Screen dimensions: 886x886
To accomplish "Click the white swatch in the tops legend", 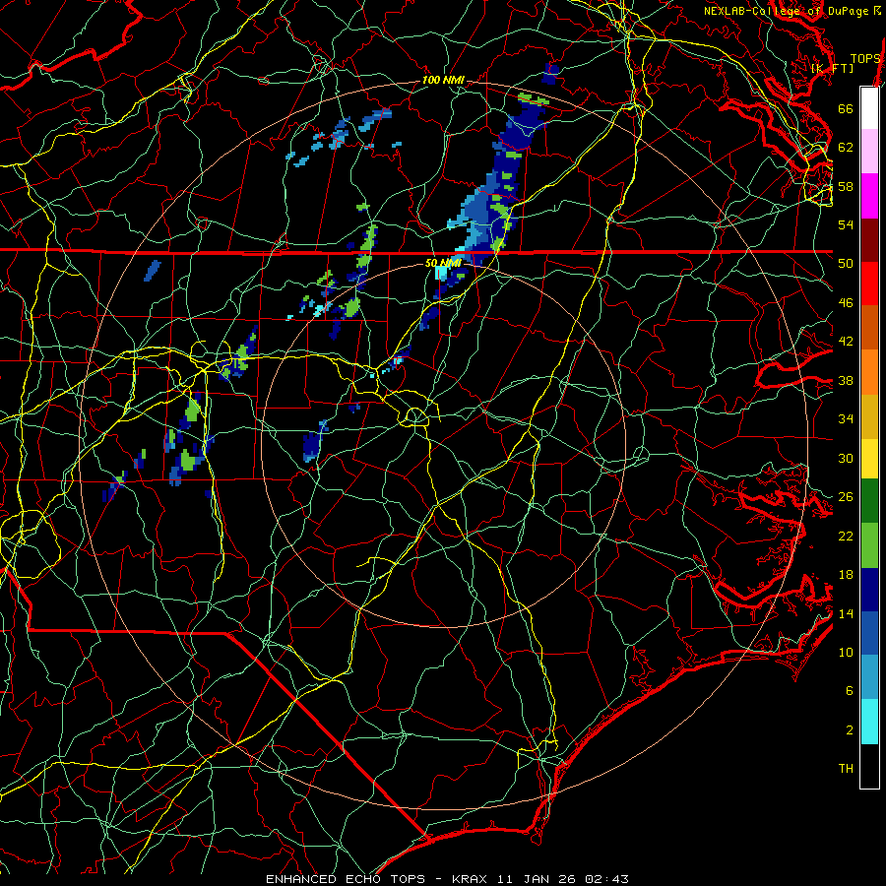I will 869,108.
